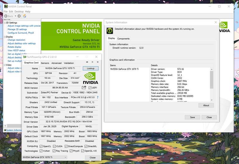Screen dimensions: 239x164
Task: Open the Back history dropdown arrow
Action: tap(16, 16)
